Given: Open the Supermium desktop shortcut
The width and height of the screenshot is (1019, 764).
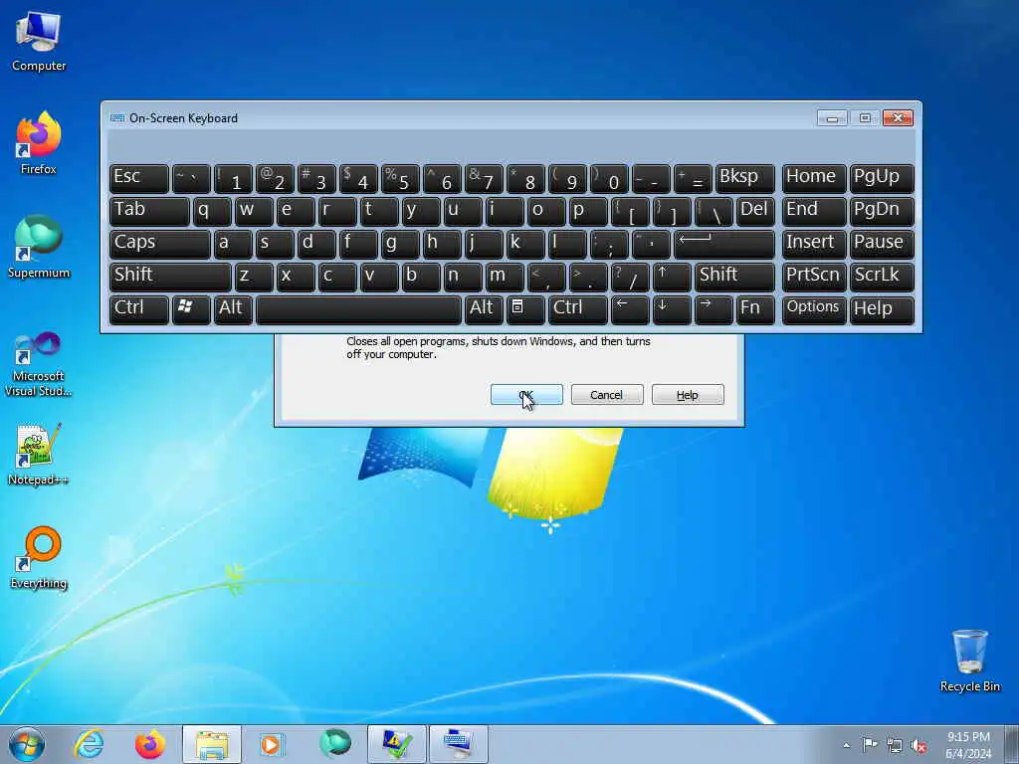Looking at the screenshot, I should [39, 247].
